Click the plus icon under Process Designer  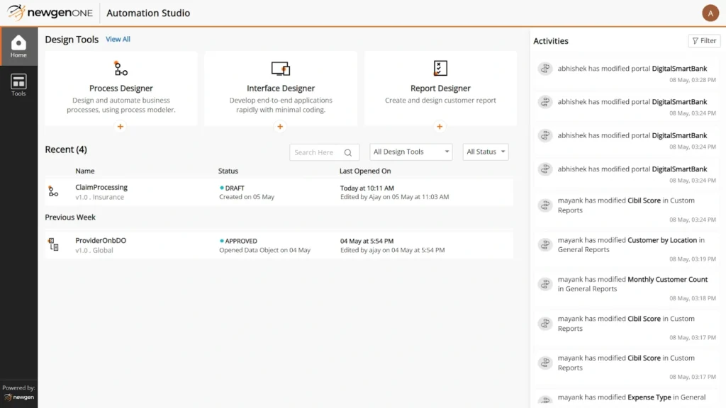click(x=121, y=126)
